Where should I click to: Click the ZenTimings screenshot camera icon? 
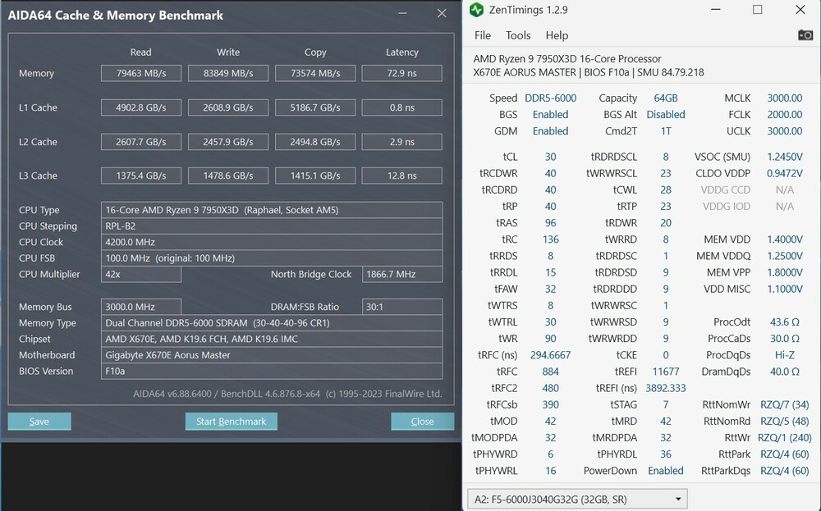[805, 35]
